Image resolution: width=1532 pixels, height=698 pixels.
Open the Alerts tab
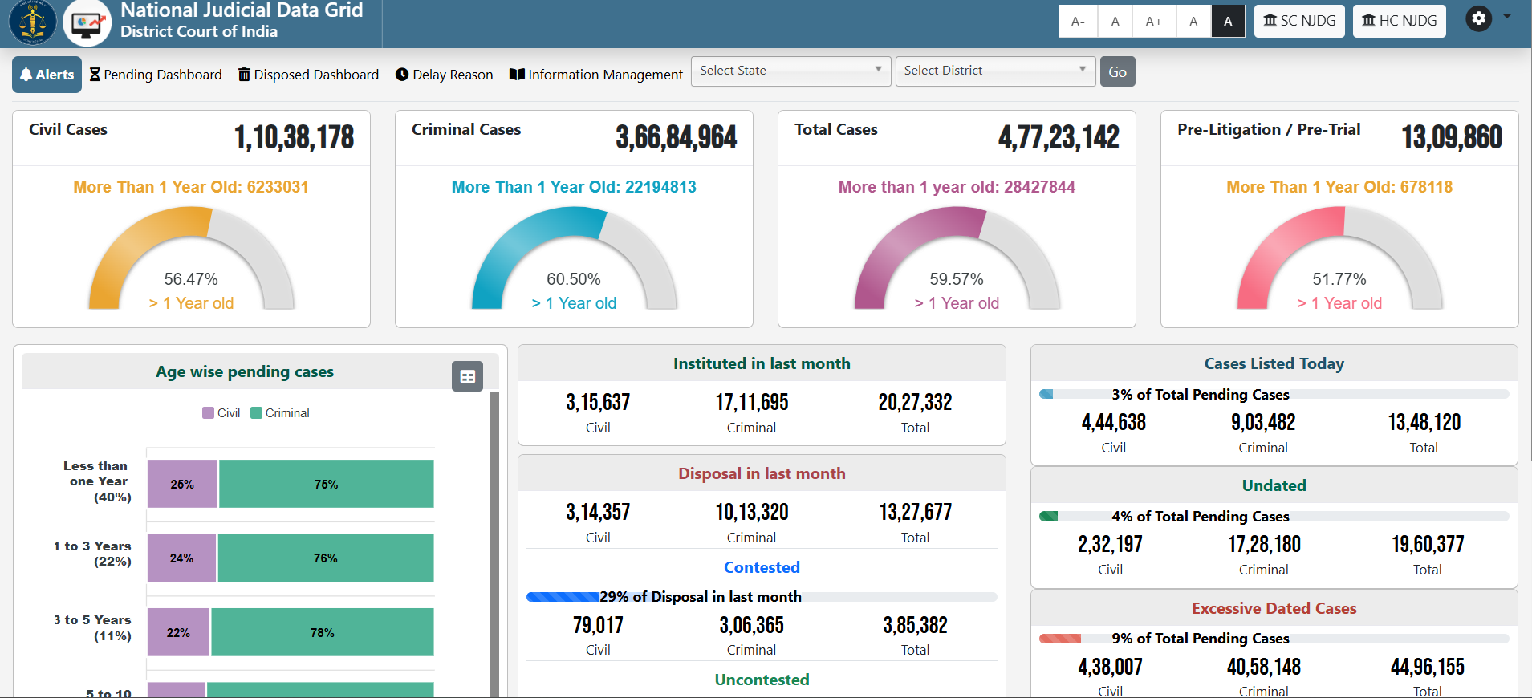[x=47, y=75]
